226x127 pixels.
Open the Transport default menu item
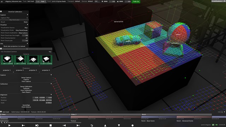point(74,1)
